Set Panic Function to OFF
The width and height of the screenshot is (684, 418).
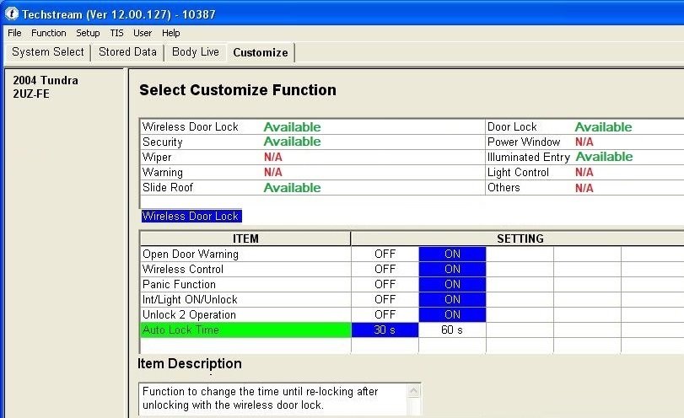(385, 284)
